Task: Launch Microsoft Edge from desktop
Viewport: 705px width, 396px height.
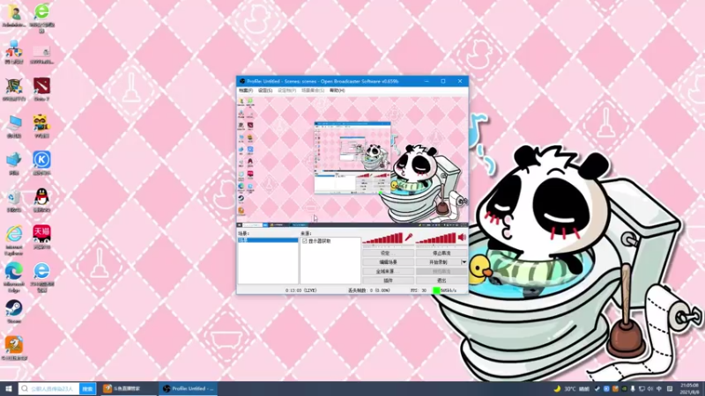Action: tap(14, 277)
